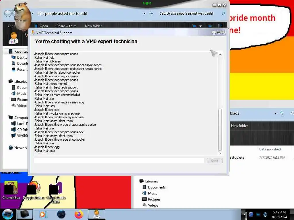Click the chat scrollbar down arrow
The image size is (294, 220).
tap(220, 153)
